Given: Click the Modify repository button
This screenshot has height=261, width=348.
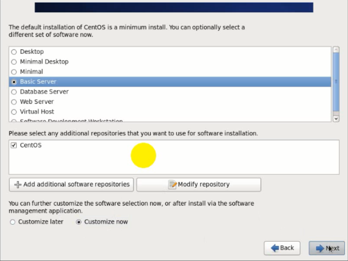Looking at the screenshot, I should pos(199,185).
